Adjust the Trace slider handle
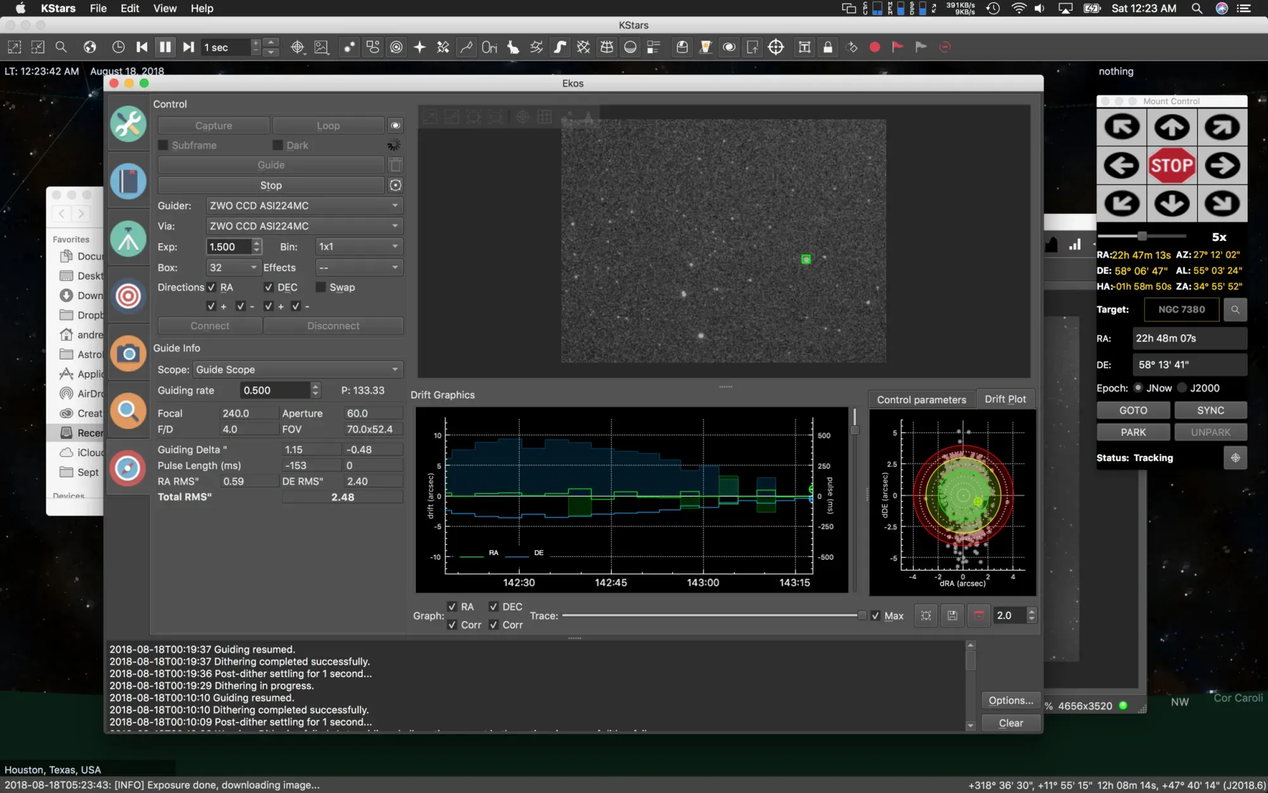 pyautogui.click(x=862, y=615)
